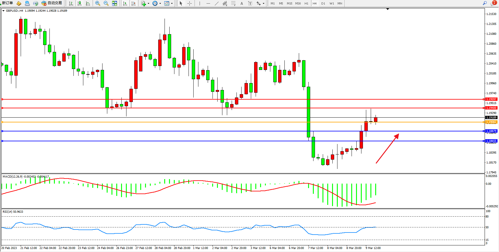Click the red arrow drawn on chart
The width and height of the screenshot is (499, 252).
pyautogui.click(x=387, y=149)
